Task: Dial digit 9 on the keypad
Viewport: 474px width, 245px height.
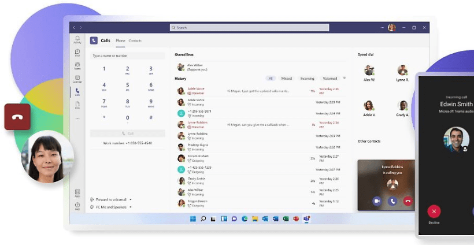Action: tap(151, 103)
